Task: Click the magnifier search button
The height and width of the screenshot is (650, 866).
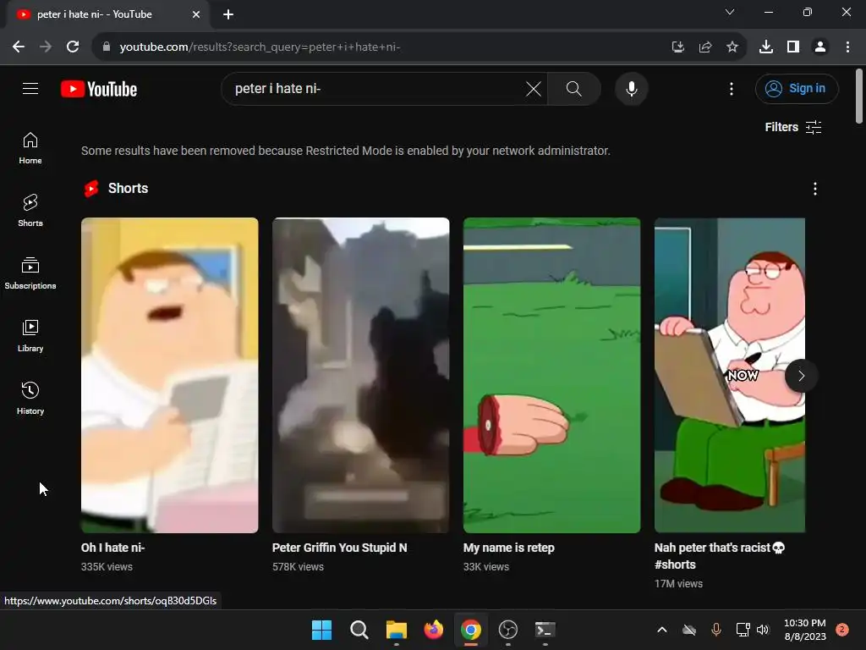Action: click(574, 88)
